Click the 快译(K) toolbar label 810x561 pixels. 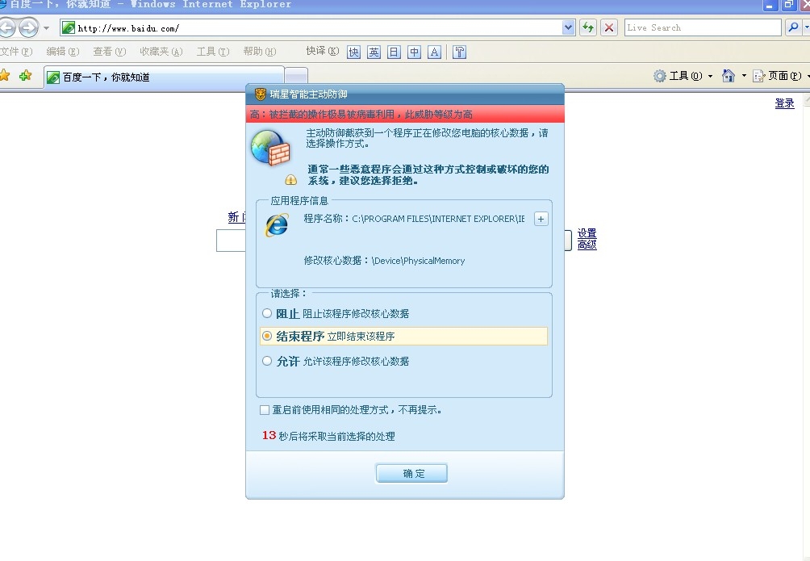[323, 51]
